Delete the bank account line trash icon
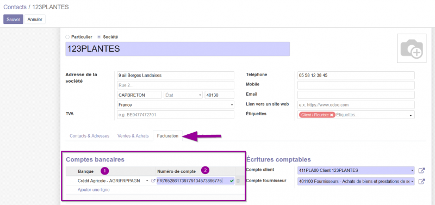 [x=238, y=181]
